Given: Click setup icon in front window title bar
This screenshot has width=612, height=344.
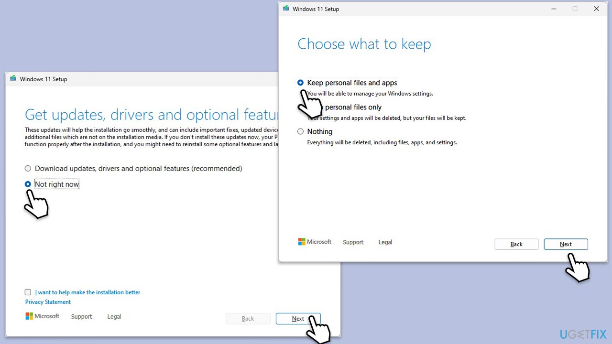Looking at the screenshot, I should point(286,8).
